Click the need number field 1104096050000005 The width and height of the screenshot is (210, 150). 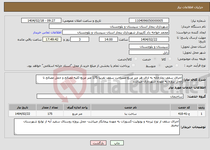tap(149, 20)
